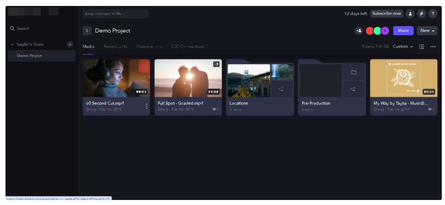Switch to the Review Links tab
The width and height of the screenshot is (445, 205).
click(115, 47)
